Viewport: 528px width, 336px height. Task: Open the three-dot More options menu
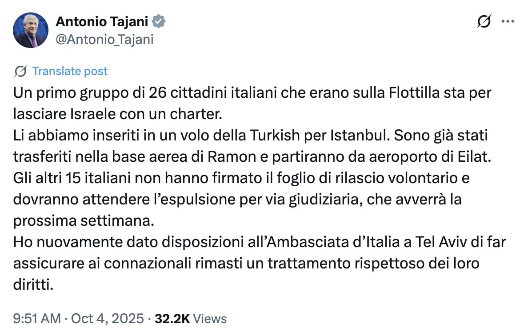507,22
